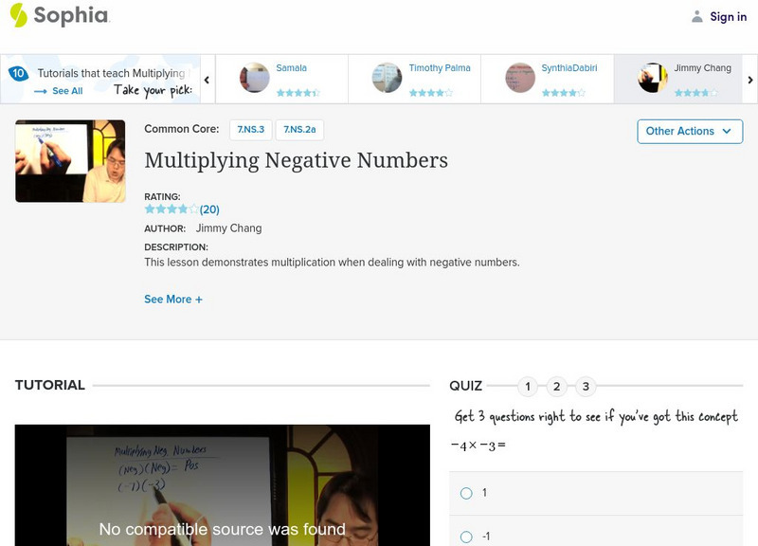Open Samala's tutorial avatar
The height and width of the screenshot is (546, 758).
254,78
